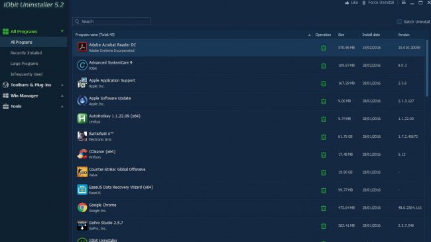
Task: Uninstall AutoHotkey via trash icon
Action: point(324,119)
